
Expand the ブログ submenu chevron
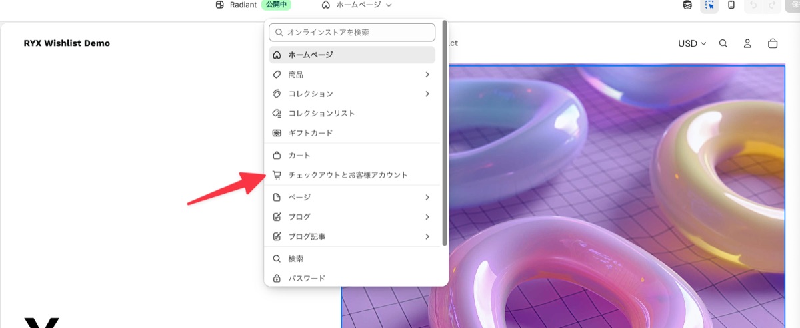pos(427,217)
